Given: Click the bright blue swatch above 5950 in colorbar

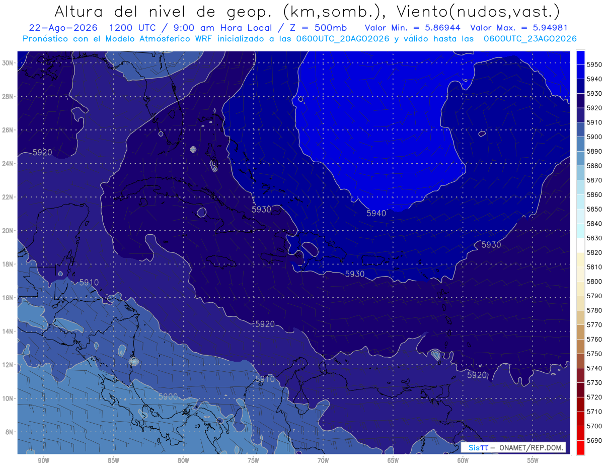Looking at the screenshot, I should tap(580, 57).
